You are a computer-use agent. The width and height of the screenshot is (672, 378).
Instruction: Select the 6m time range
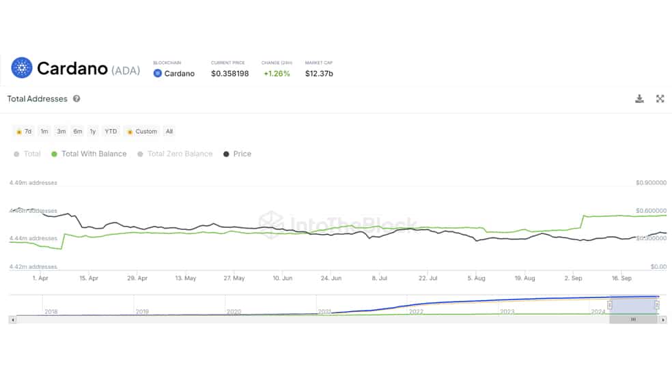pos(78,132)
